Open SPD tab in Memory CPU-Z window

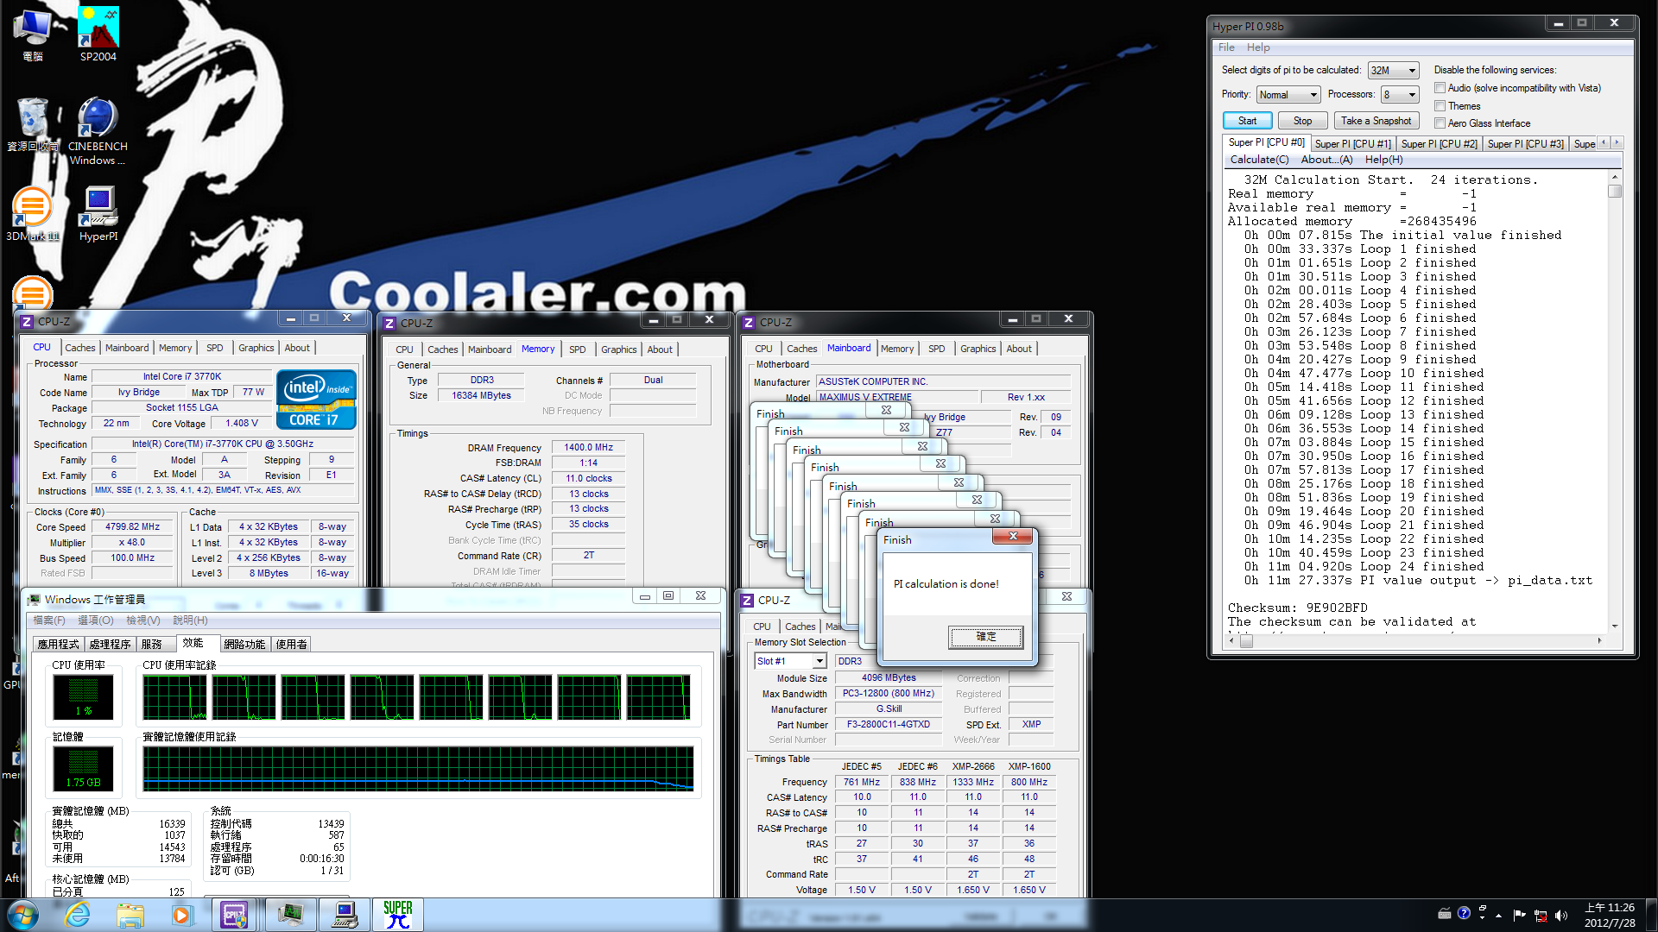pyautogui.click(x=578, y=349)
